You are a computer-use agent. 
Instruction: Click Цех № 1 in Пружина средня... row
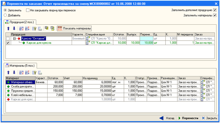tap(166, 91)
